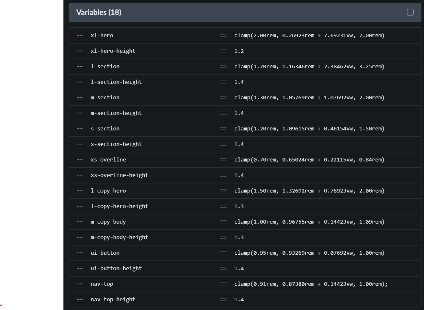424x310 pixels.
Task: Focus the ui-button-height variable name
Action: pyautogui.click(x=116, y=269)
